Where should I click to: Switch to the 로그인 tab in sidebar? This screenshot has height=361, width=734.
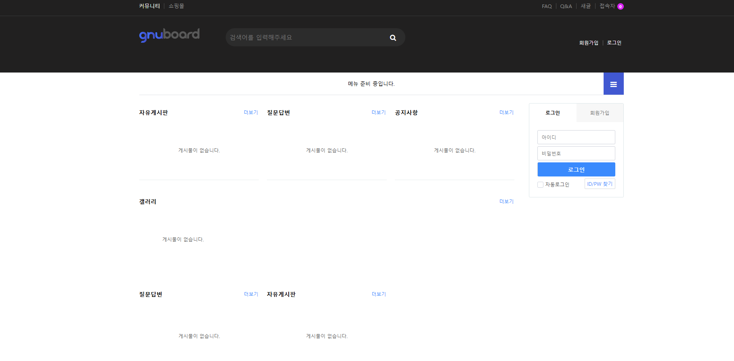tap(553, 113)
